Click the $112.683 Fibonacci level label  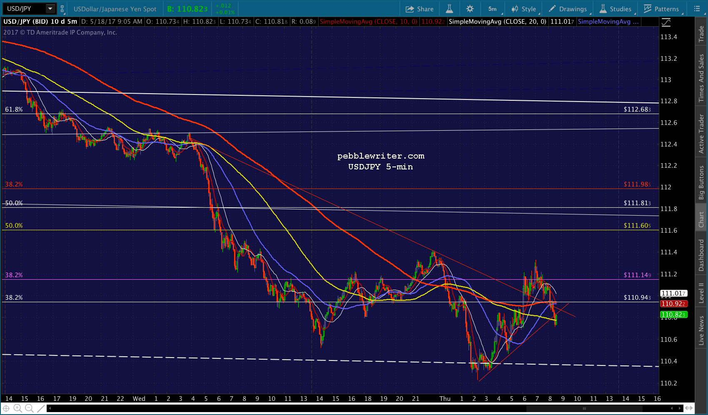pos(637,109)
